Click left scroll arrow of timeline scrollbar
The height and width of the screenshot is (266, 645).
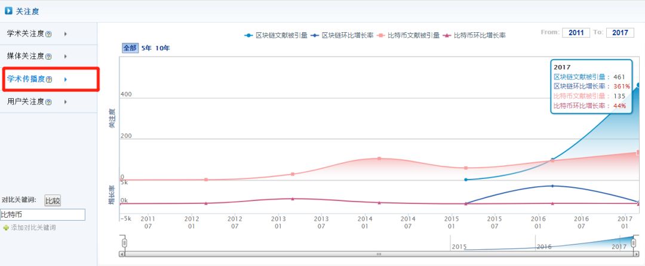(x=122, y=254)
